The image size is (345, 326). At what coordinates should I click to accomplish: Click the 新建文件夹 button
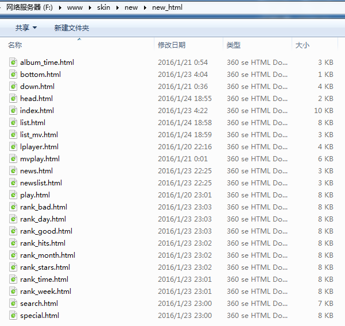coord(72,28)
